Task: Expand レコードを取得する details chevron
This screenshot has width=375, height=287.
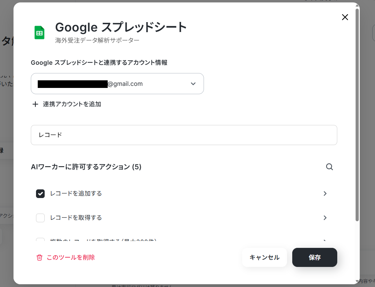Action: pyautogui.click(x=325, y=218)
